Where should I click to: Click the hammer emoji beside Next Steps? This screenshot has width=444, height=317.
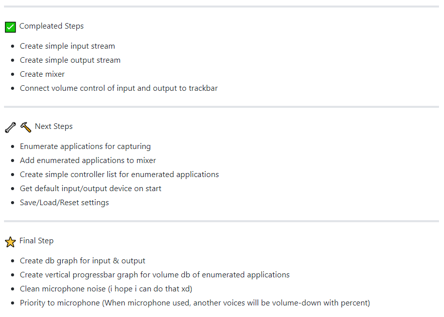click(26, 127)
